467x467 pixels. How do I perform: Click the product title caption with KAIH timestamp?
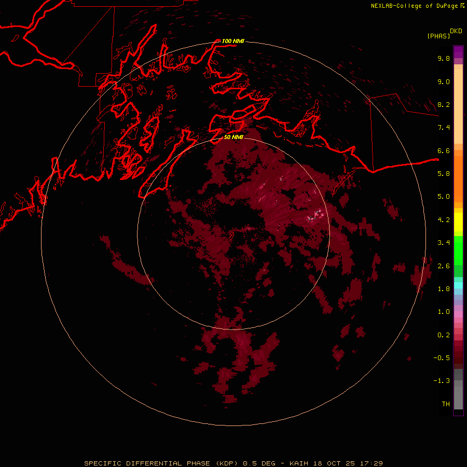(233, 463)
